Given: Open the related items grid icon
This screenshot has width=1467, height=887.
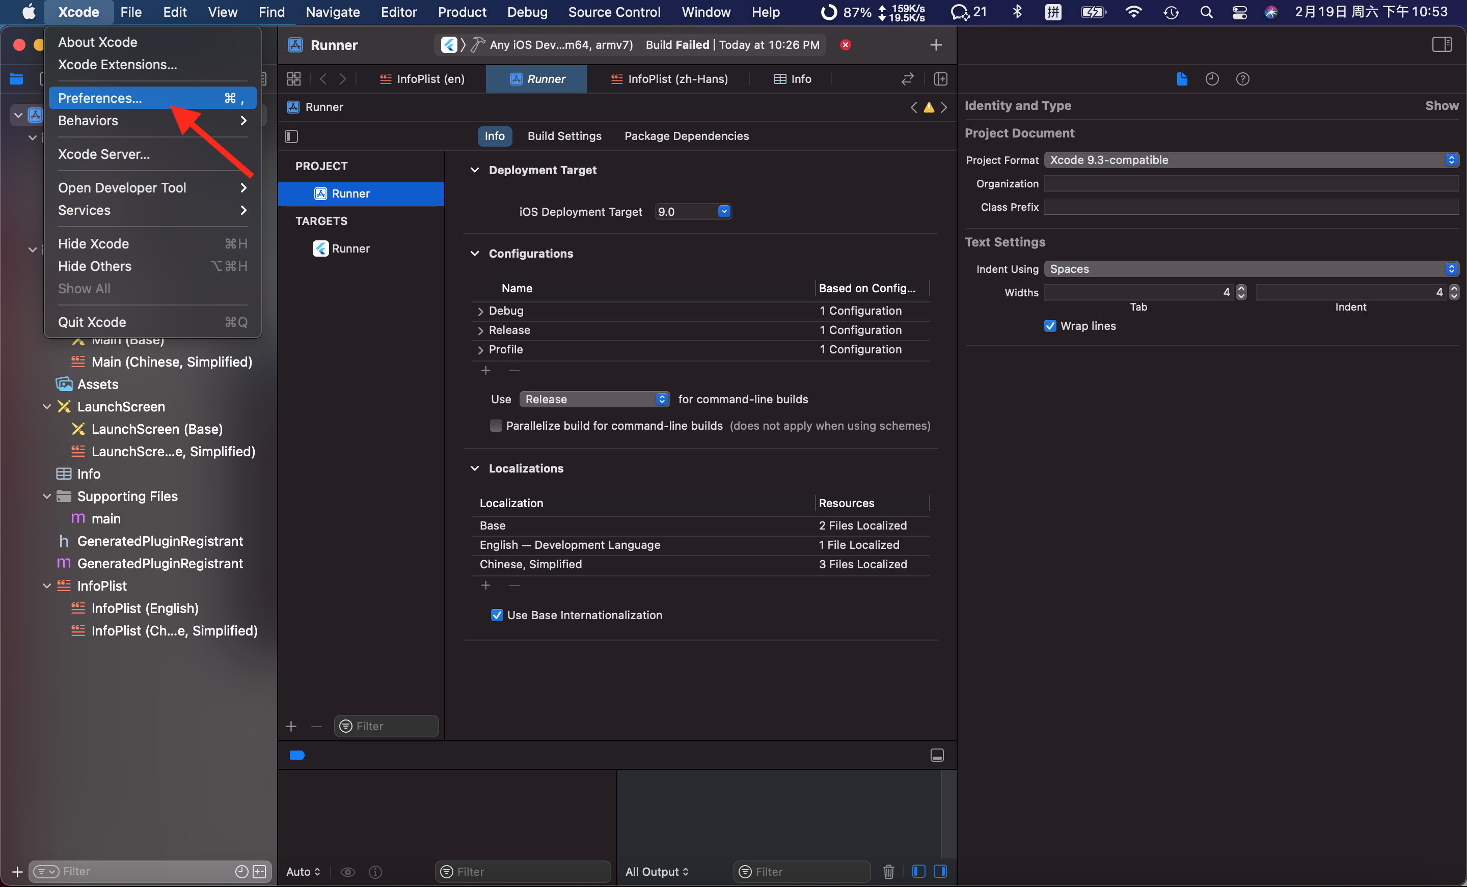Looking at the screenshot, I should (293, 79).
